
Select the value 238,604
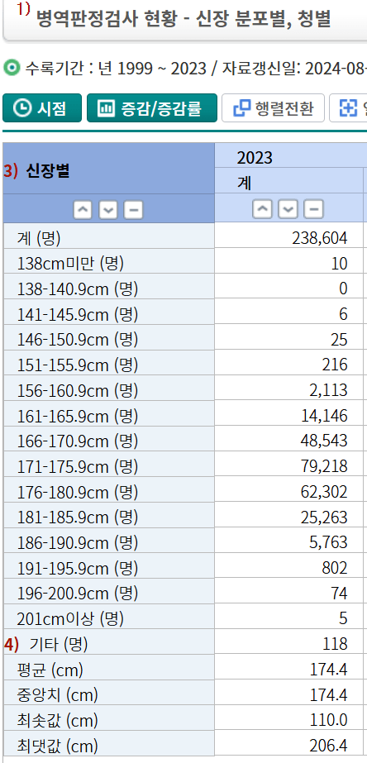[x=320, y=237]
